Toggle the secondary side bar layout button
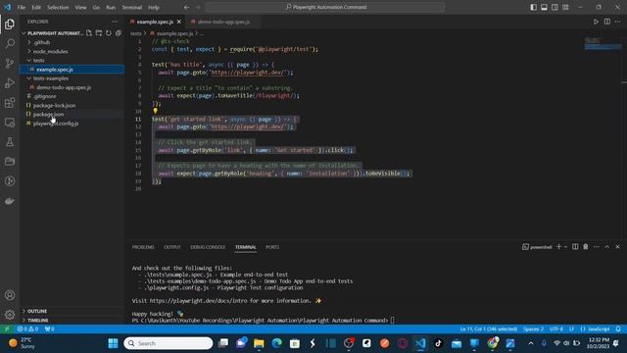627x353 pixels. pyautogui.click(x=555, y=7)
